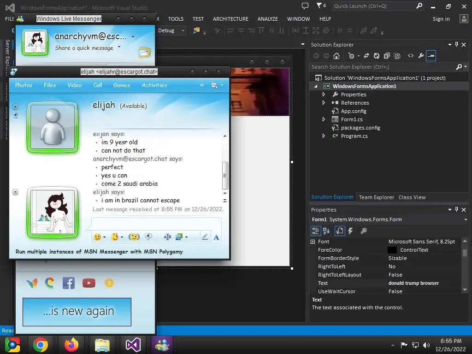Click Video in the chat window
This screenshot has height=354, width=472.
75,85
